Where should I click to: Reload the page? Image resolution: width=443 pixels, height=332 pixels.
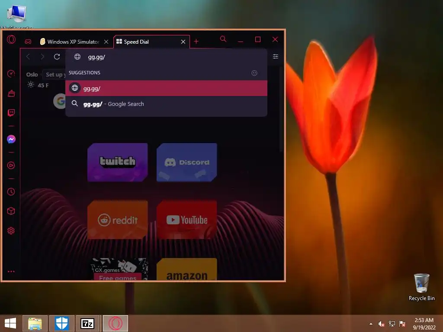57,57
